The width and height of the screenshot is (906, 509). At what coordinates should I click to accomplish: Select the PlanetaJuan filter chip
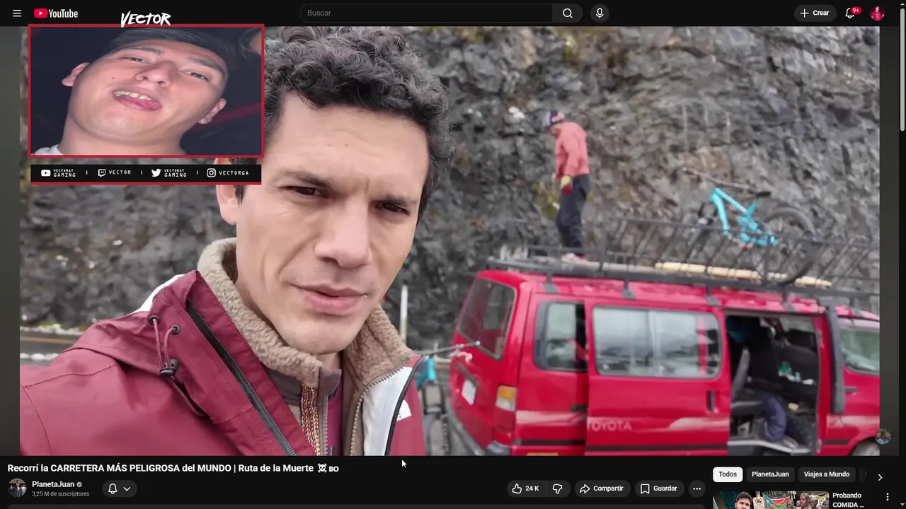[x=770, y=474]
